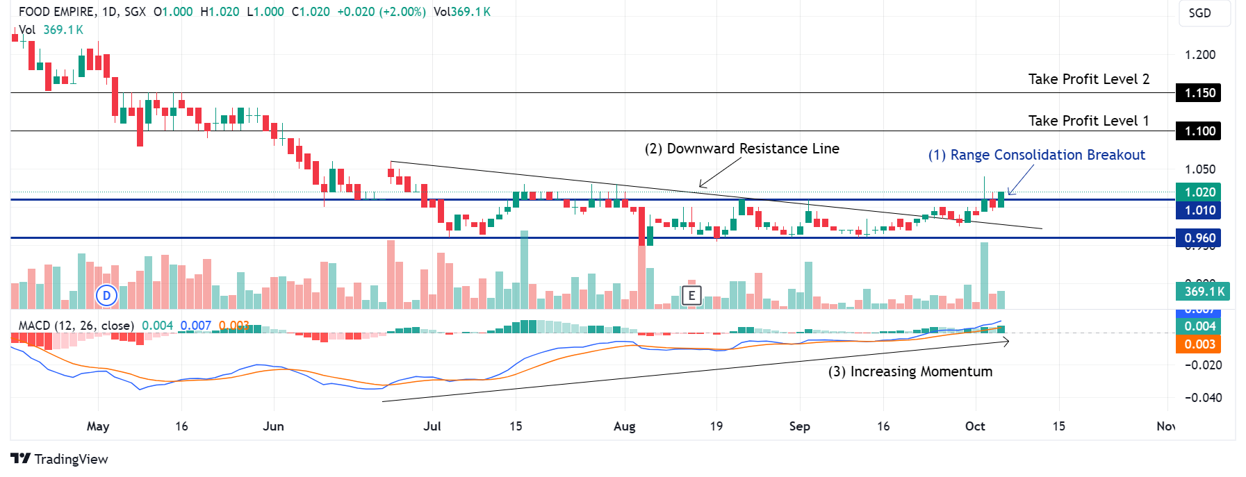This screenshot has height=477, width=1246.
Task: Click the 1.200 price axis value
Action: pos(1200,55)
